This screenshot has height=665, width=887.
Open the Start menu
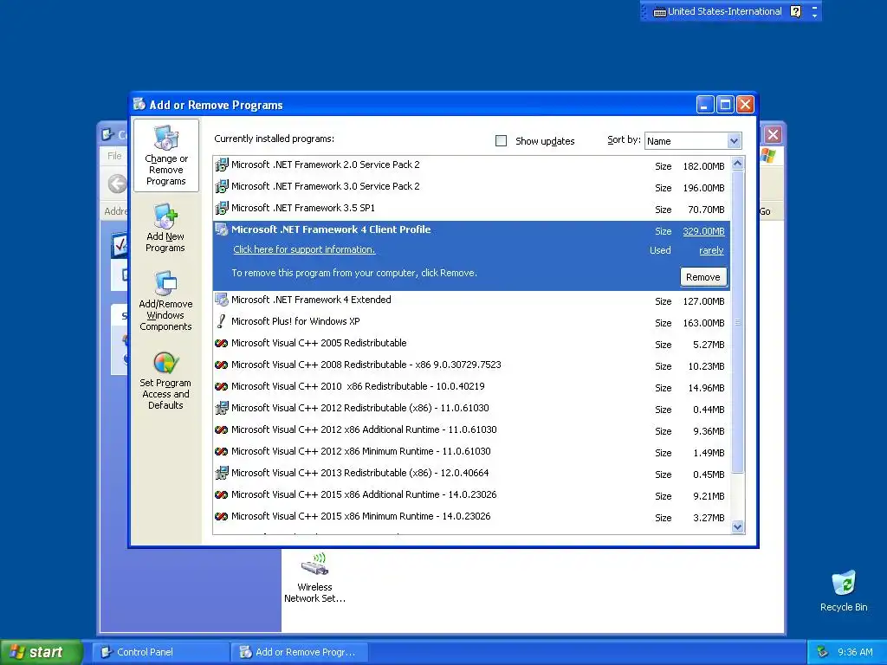[x=41, y=652]
